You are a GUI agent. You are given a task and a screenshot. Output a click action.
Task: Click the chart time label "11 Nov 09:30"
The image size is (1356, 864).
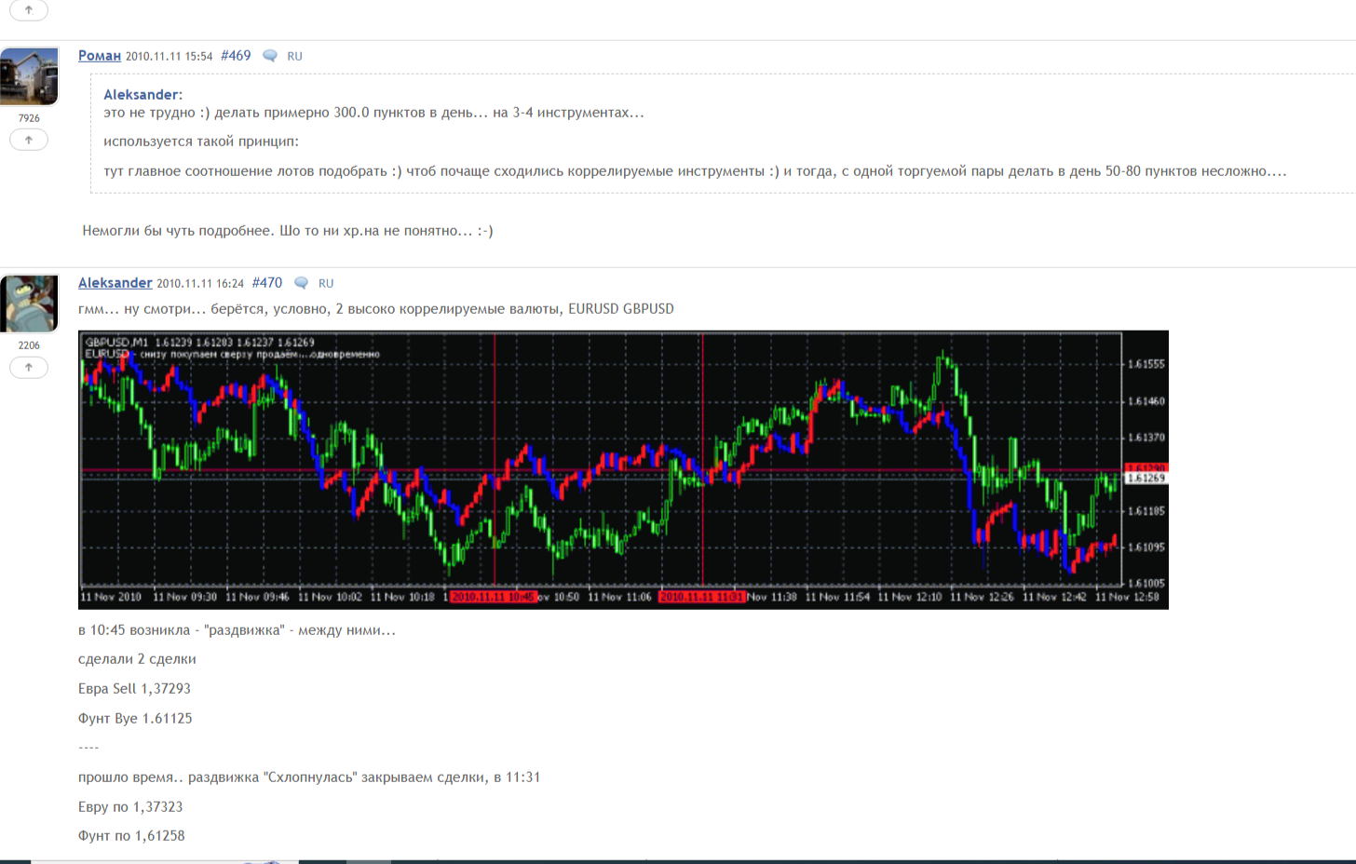coord(184,597)
